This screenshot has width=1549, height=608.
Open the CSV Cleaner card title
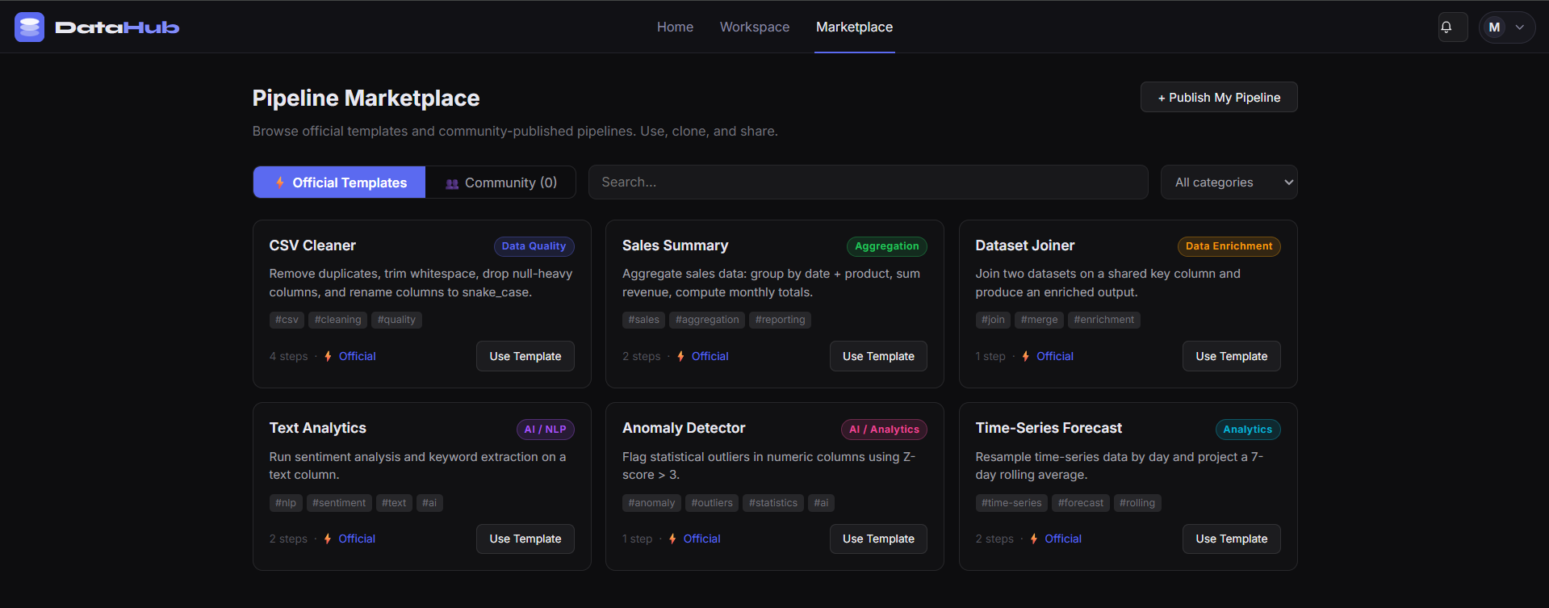[x=312, y=245]
